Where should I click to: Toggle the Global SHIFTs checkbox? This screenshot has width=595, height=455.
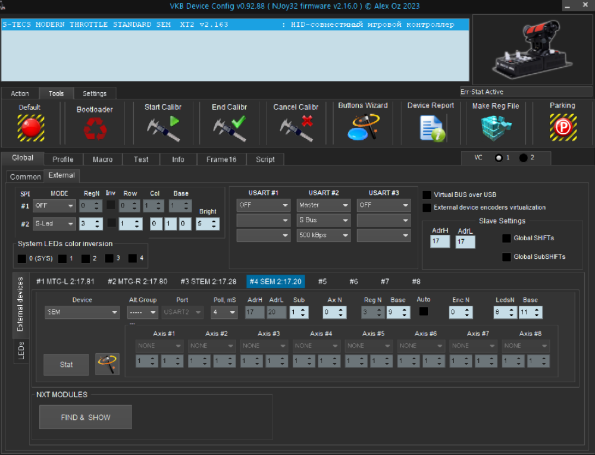pos(506,238)
